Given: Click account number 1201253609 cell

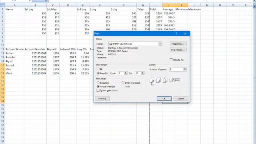Looking at the screenshot, I should (35, 73).
